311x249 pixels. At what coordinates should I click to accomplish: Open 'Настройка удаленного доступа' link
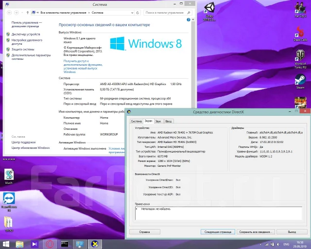(x=27, y=42)
